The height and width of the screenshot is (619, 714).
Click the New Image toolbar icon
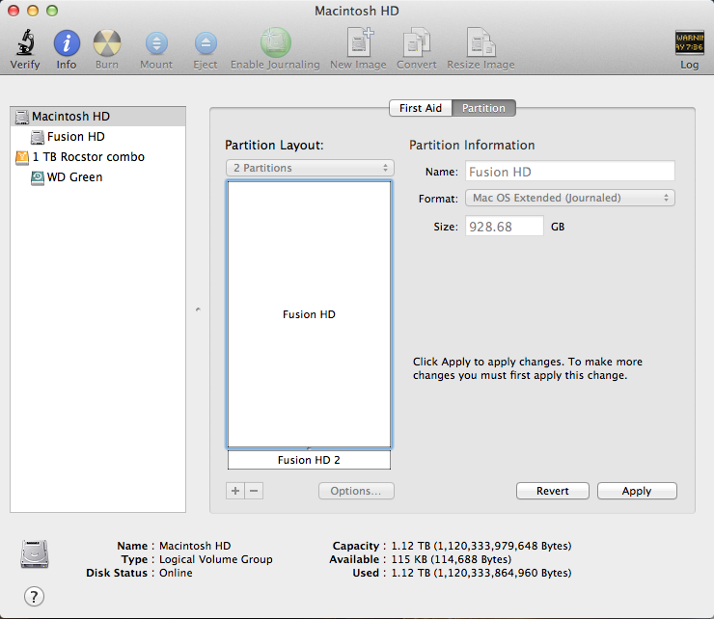359,42
